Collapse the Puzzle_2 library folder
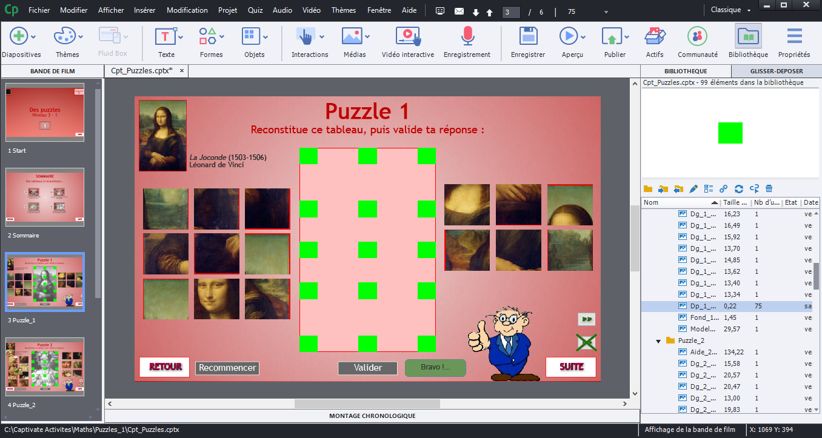The height and width of the screenshot is (438, 822). tap(659, 341)
